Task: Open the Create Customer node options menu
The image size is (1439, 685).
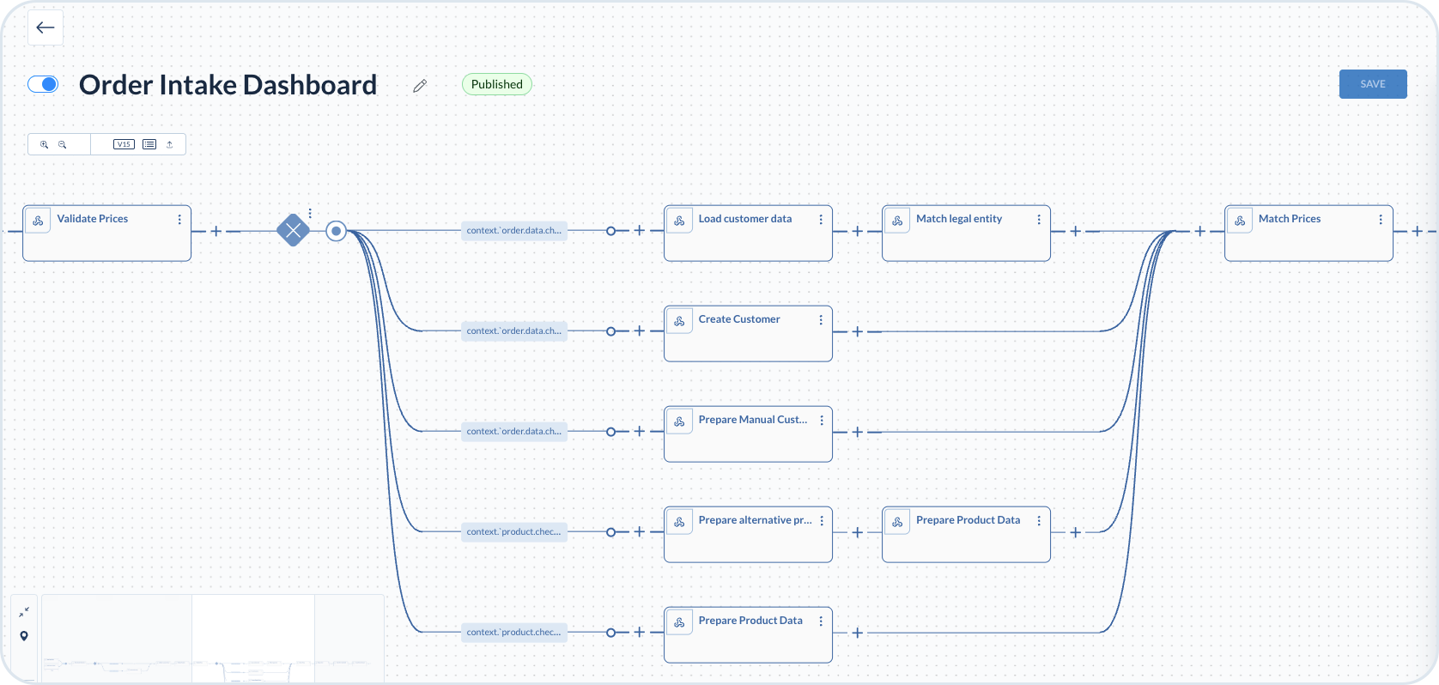Action: 820,319
